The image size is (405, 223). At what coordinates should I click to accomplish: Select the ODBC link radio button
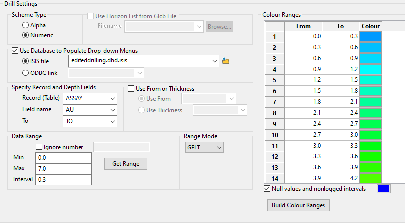click(x=25, y=73)
